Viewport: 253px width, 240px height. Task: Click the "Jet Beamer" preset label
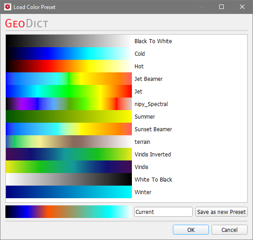pyautogui.click(x=149, y=79)
